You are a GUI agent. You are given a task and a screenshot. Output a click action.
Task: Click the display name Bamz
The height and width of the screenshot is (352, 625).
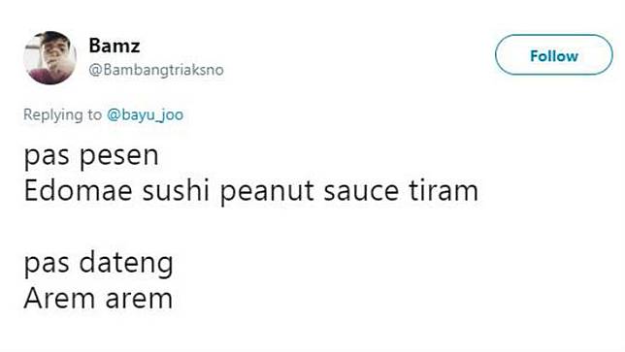(114, 46)
